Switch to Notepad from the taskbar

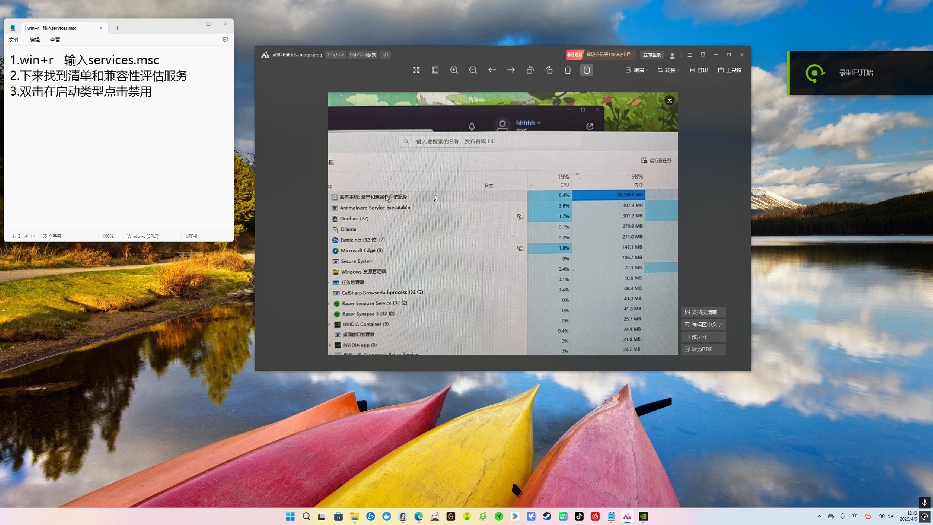click(611, 516)
